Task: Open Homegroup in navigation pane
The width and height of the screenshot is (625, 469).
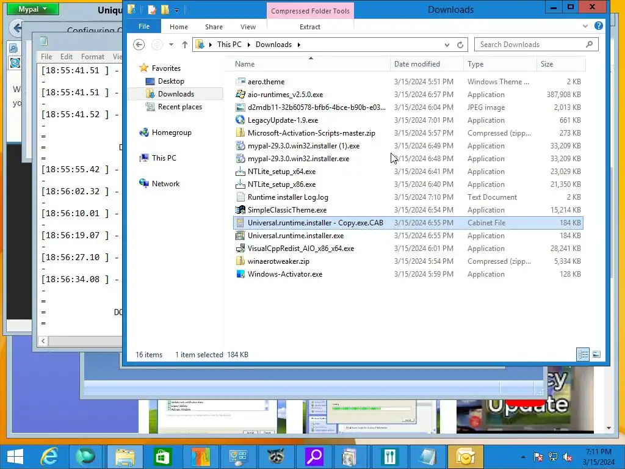Action: click(x=172, y=133)
